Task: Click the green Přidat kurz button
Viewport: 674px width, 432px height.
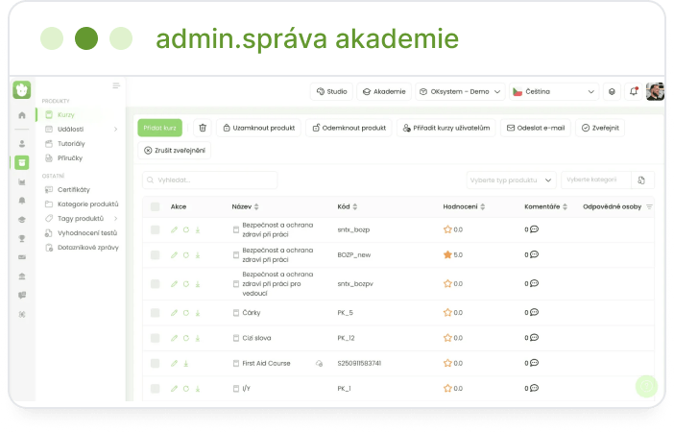Action: (160, 128)
